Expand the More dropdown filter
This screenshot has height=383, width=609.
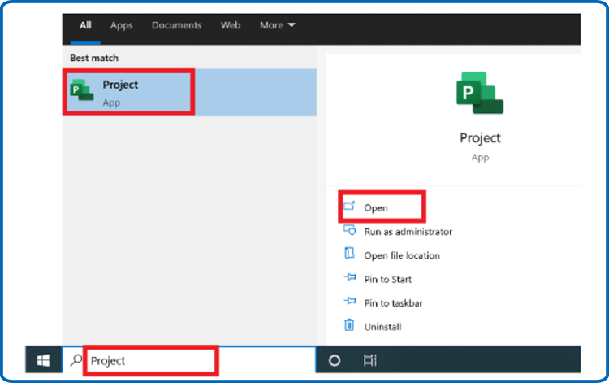278,25
